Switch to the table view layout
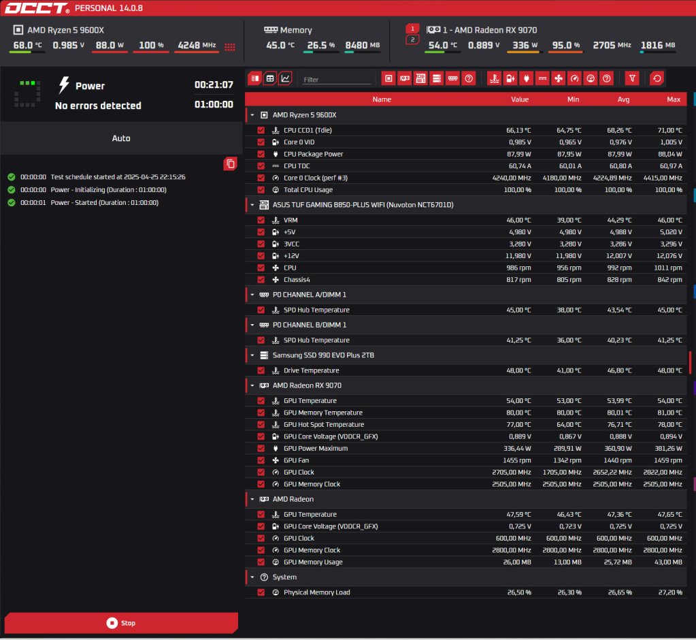This screenshot has width=696, height=640. [270, 78]
